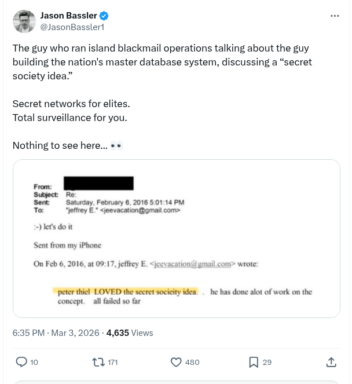
Task: Click the Jason Bassler display name
Action: pos(68,16)
